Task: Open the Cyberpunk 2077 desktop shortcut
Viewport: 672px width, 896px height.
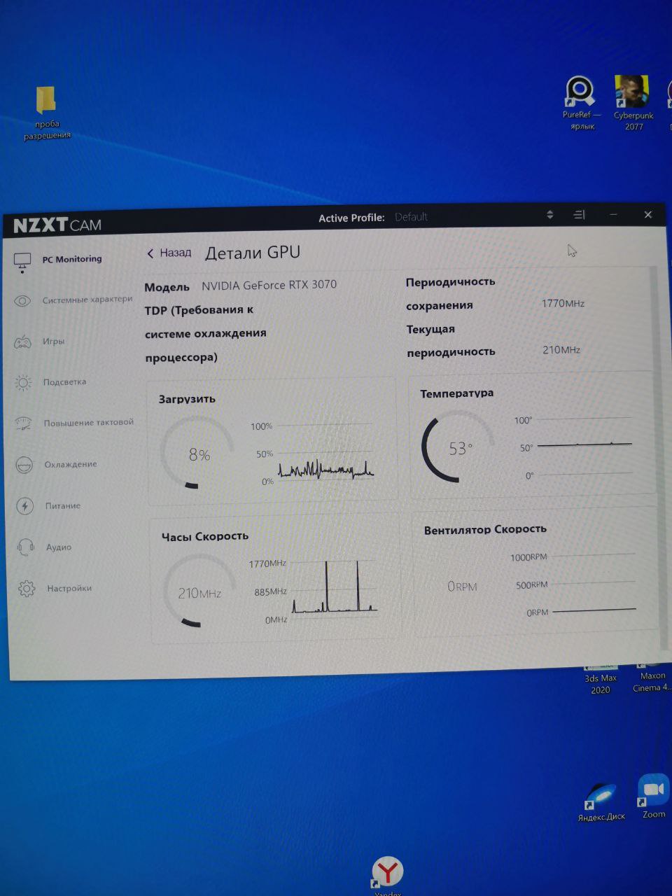Action: 633,104
